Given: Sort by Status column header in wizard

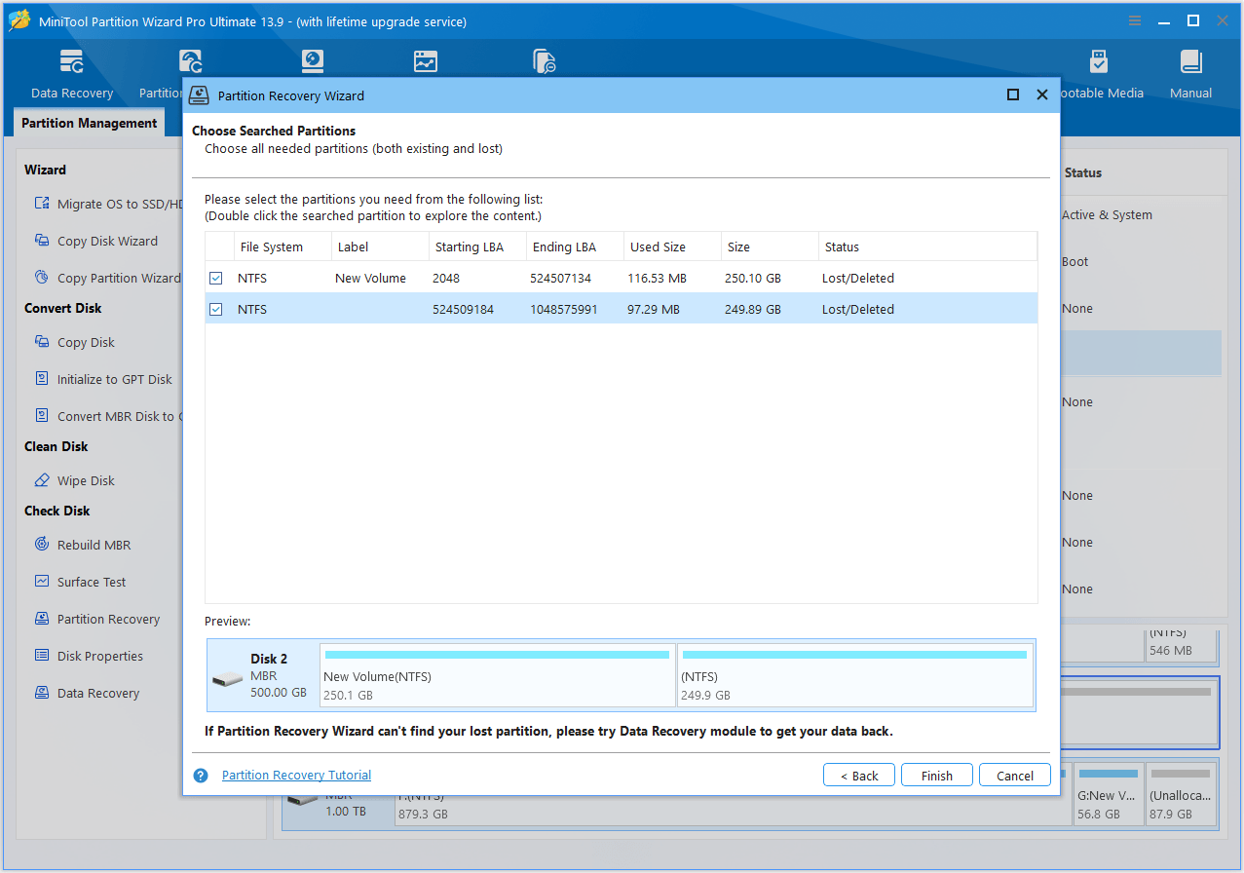Looking at the screenshot, I should click(927, 247).
